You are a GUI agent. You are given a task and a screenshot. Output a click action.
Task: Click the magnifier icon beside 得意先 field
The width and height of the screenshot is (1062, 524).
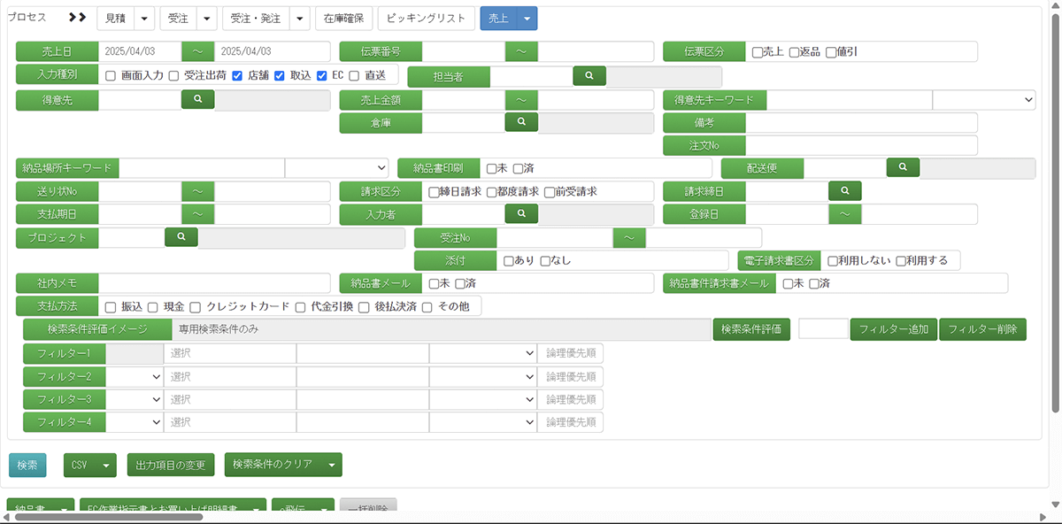pyautogui.click(x=198, y=99)
